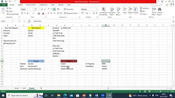This screenshot has width=175, height=98.
Task: Copy the selected cell
Action: click(x=9, y=11)
